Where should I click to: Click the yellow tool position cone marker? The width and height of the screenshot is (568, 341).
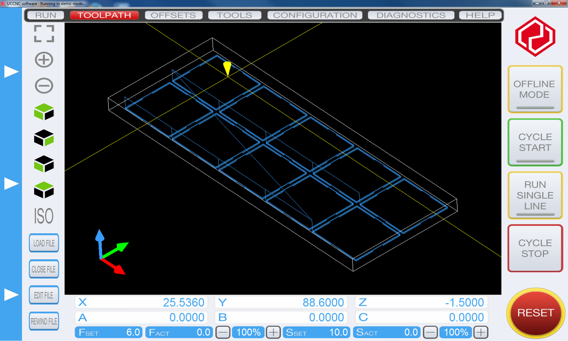click(x=227, y=69)
